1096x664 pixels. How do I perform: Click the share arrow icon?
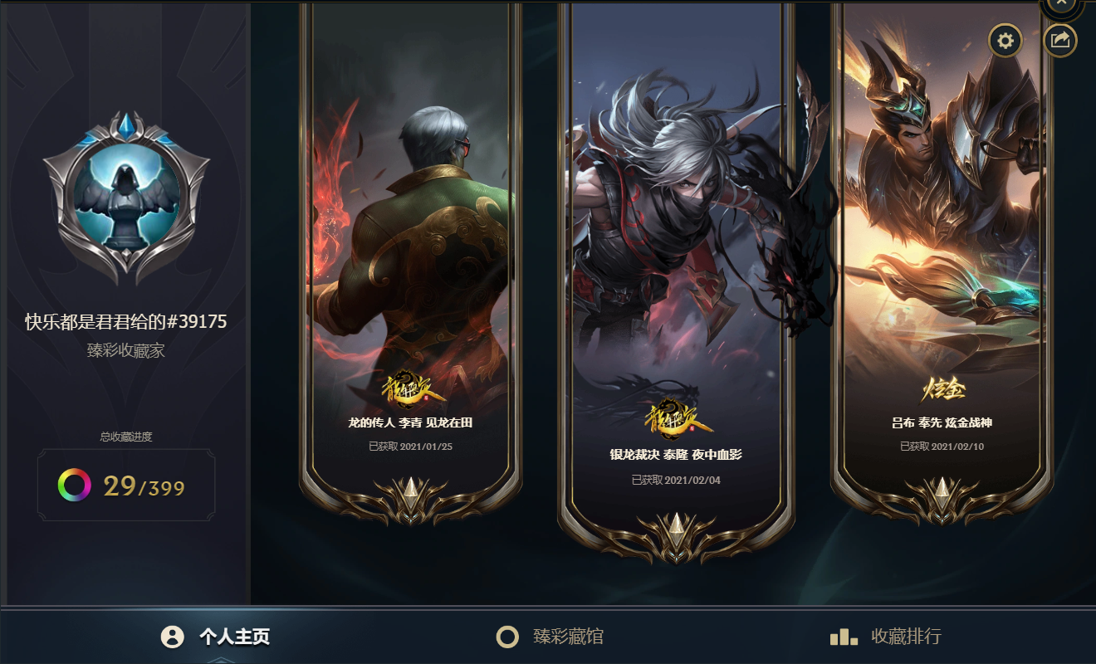1060,40
